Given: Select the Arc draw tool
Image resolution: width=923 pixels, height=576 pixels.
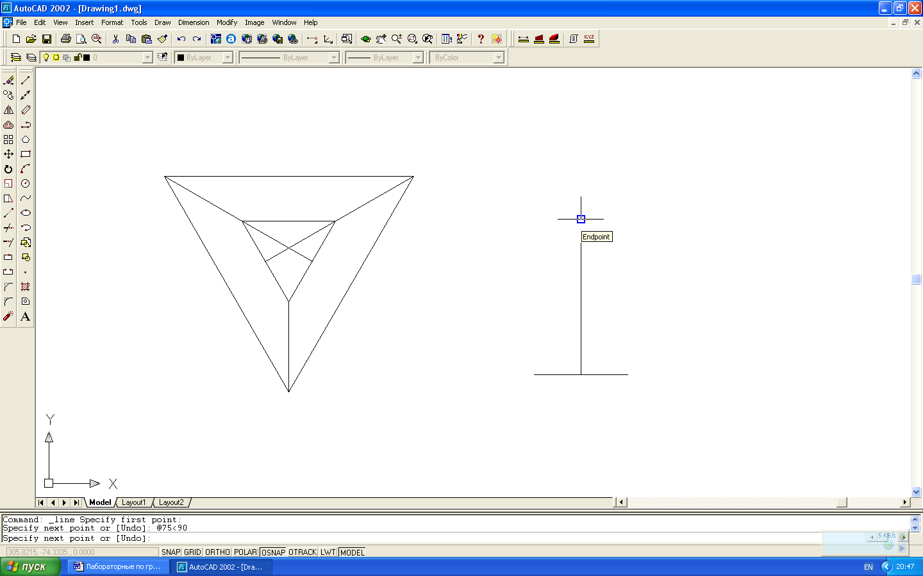Looking at the screenshot, I should pyautogui.click(x=26, y=169).
